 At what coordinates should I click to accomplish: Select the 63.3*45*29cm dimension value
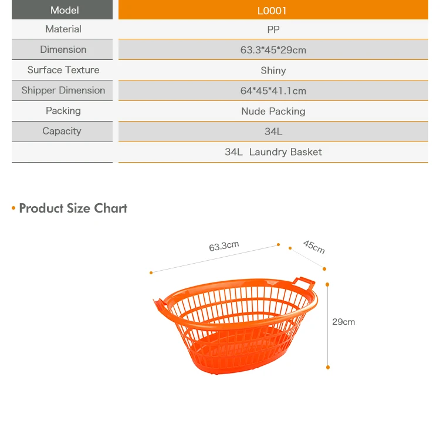pyautogui.click(x=273, y=50)
